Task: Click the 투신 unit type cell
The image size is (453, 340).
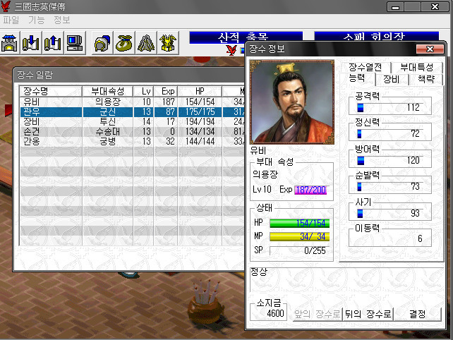Action: (108, 121)
